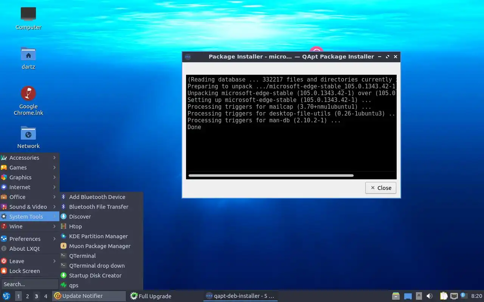Expand the Accessories submenu
The height and width of the screenshot is (302, 484).
click(29, 157)
